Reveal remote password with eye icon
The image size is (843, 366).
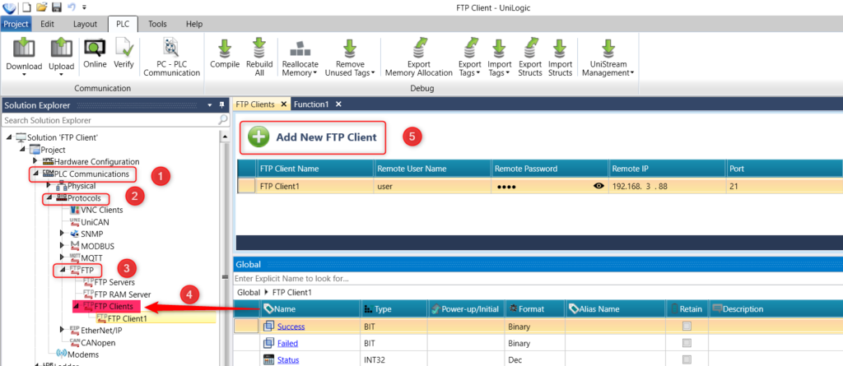[x=598, y=186]
